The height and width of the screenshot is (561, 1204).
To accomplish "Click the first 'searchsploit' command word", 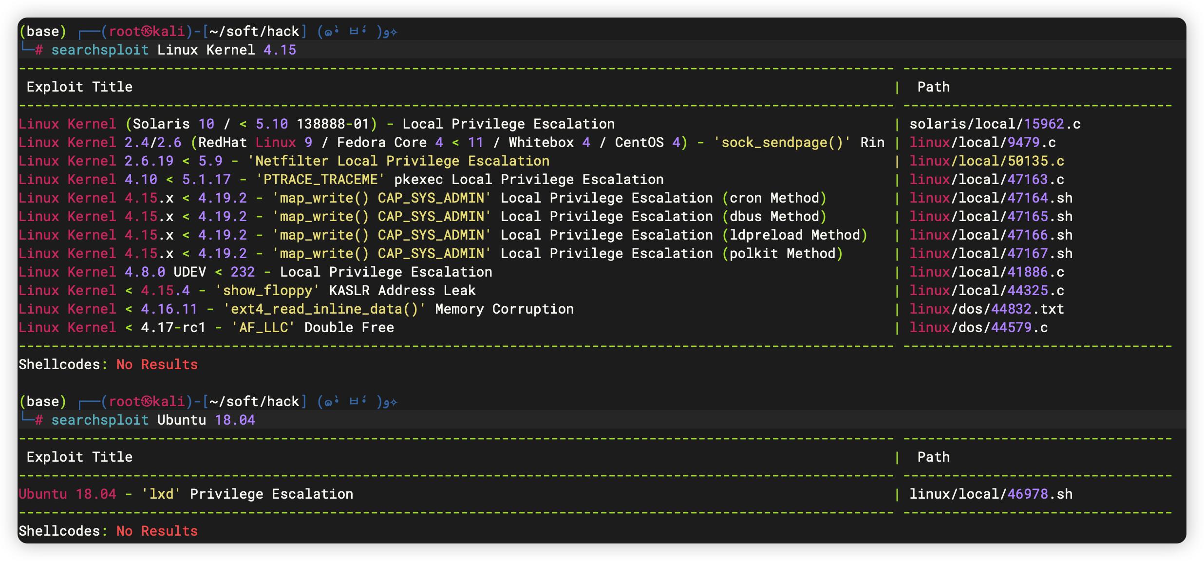I will coord(100,50).
